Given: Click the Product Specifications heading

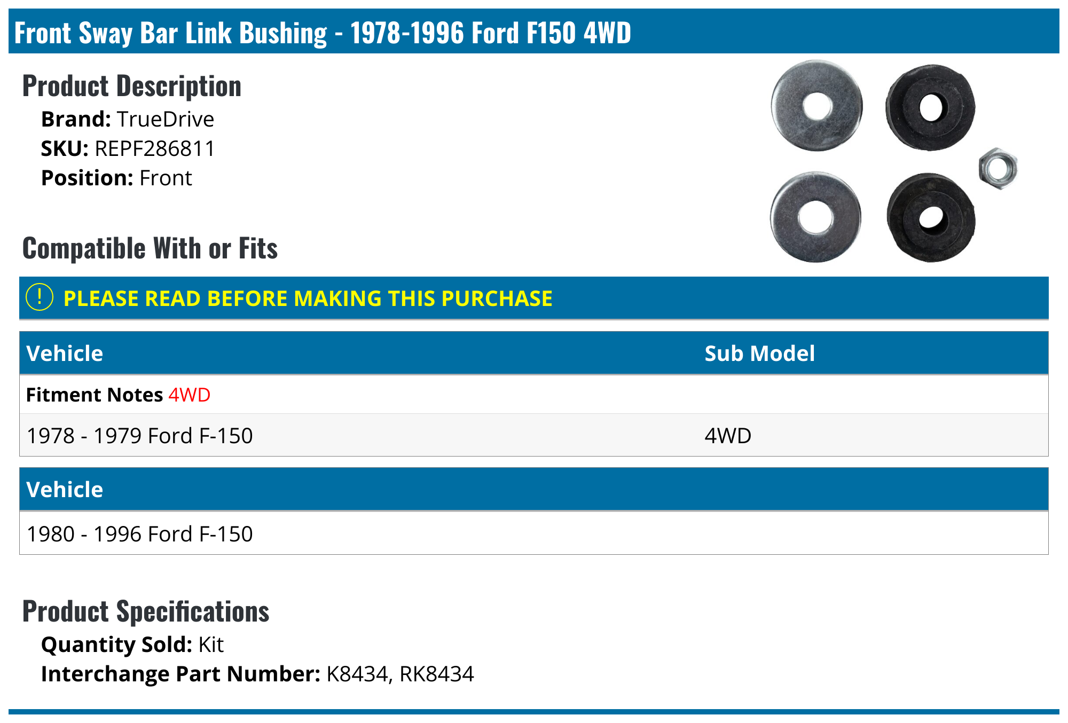Looking at the screenshot, I should [x=146, y=611].
